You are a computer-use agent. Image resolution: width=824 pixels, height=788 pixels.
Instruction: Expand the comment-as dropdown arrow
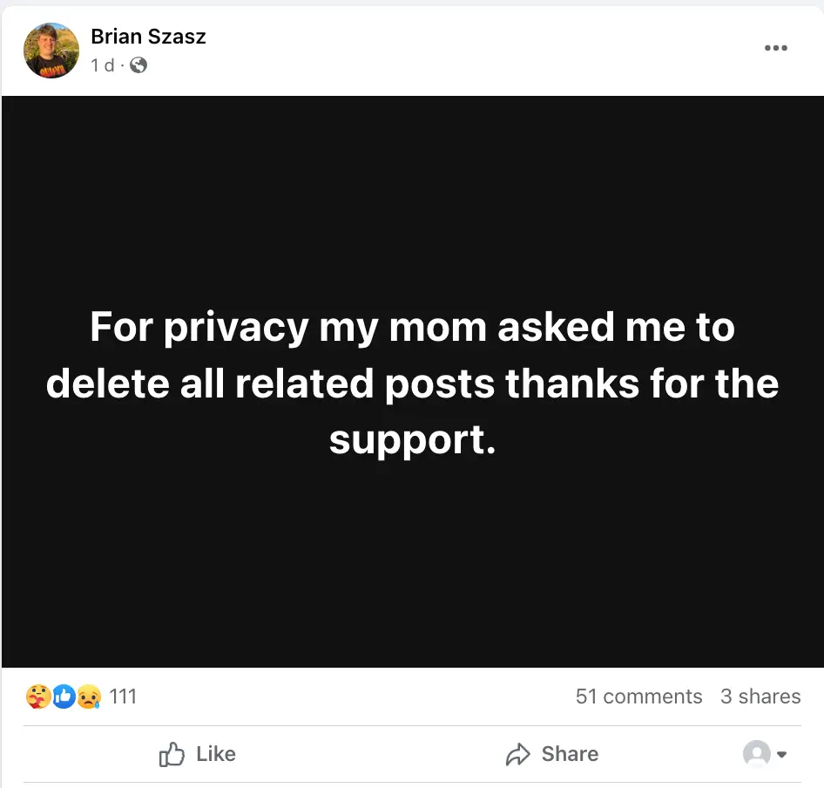pyautogui.click(x=782, y=755)
